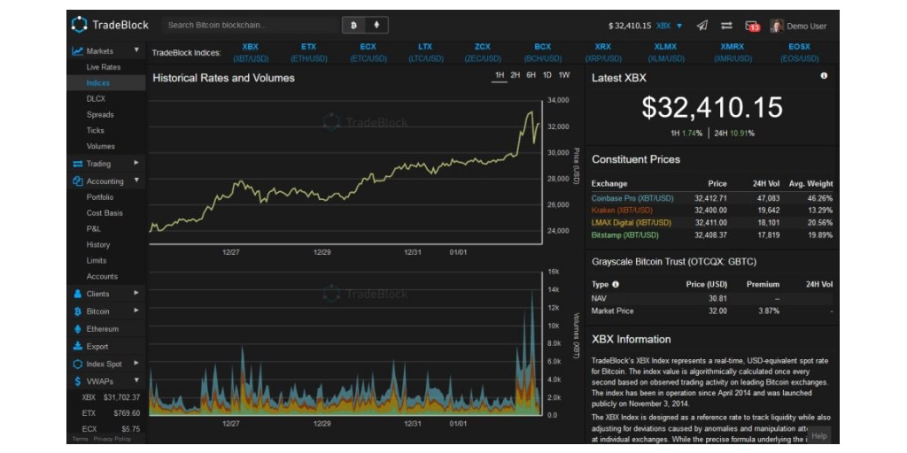Select the 6H chart interval

point(531,75)
